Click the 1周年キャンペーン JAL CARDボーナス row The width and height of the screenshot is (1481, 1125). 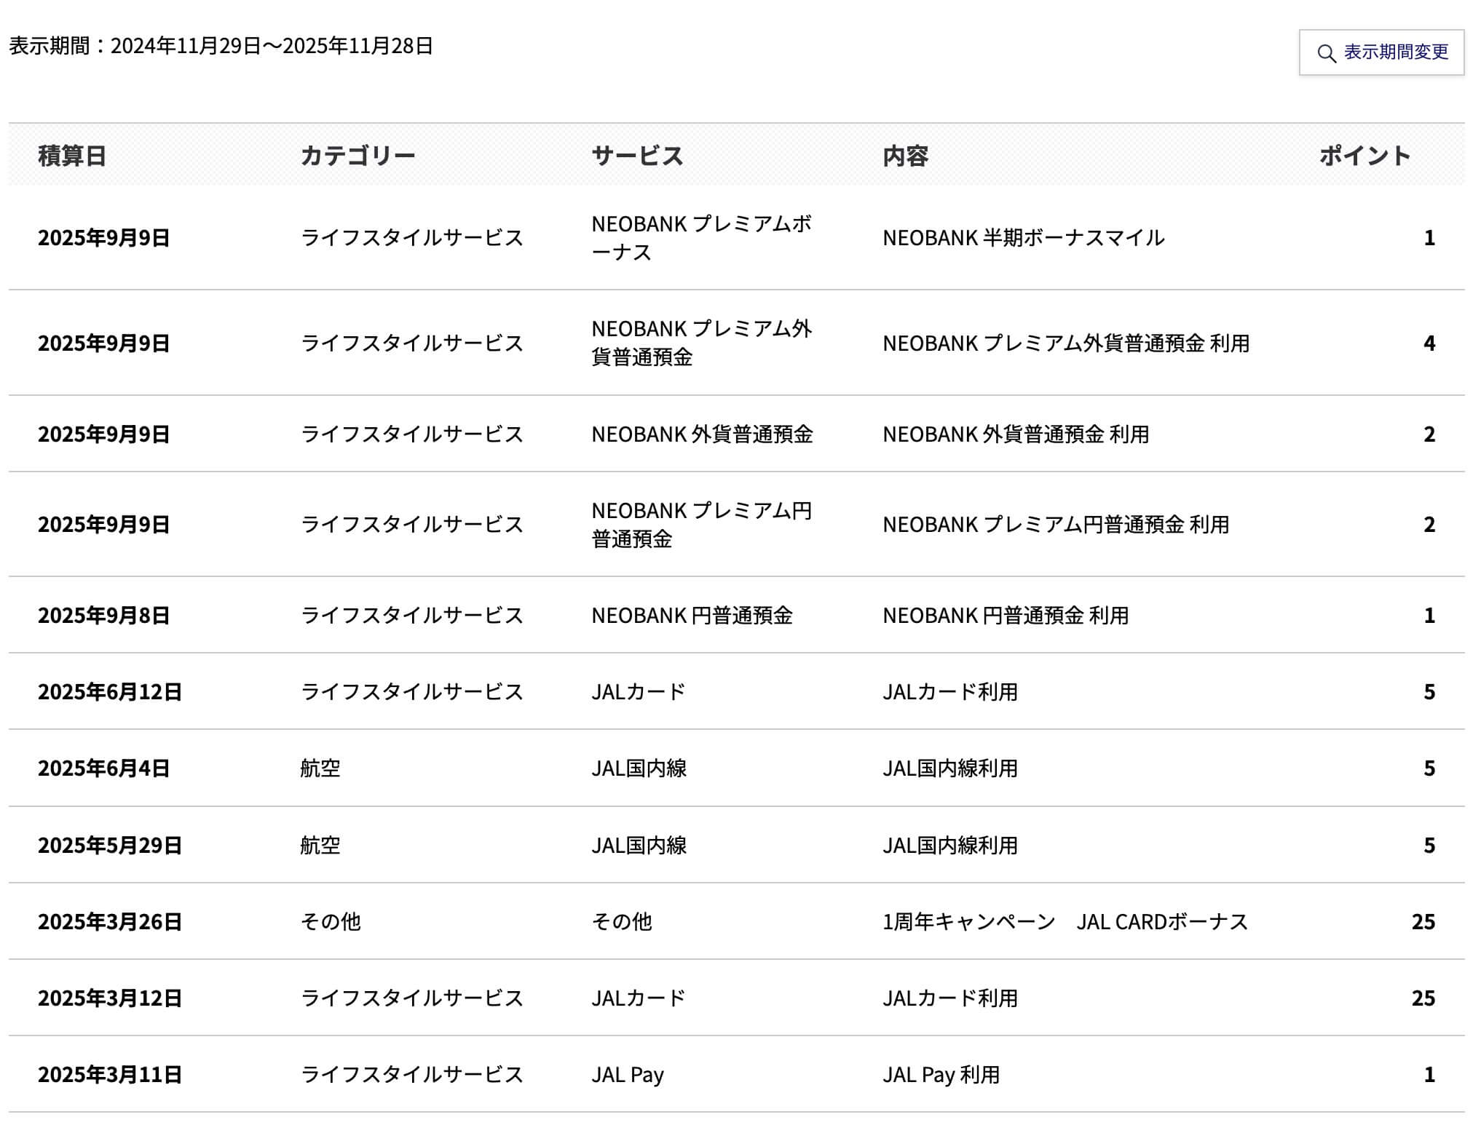[x=1067, y=921]
